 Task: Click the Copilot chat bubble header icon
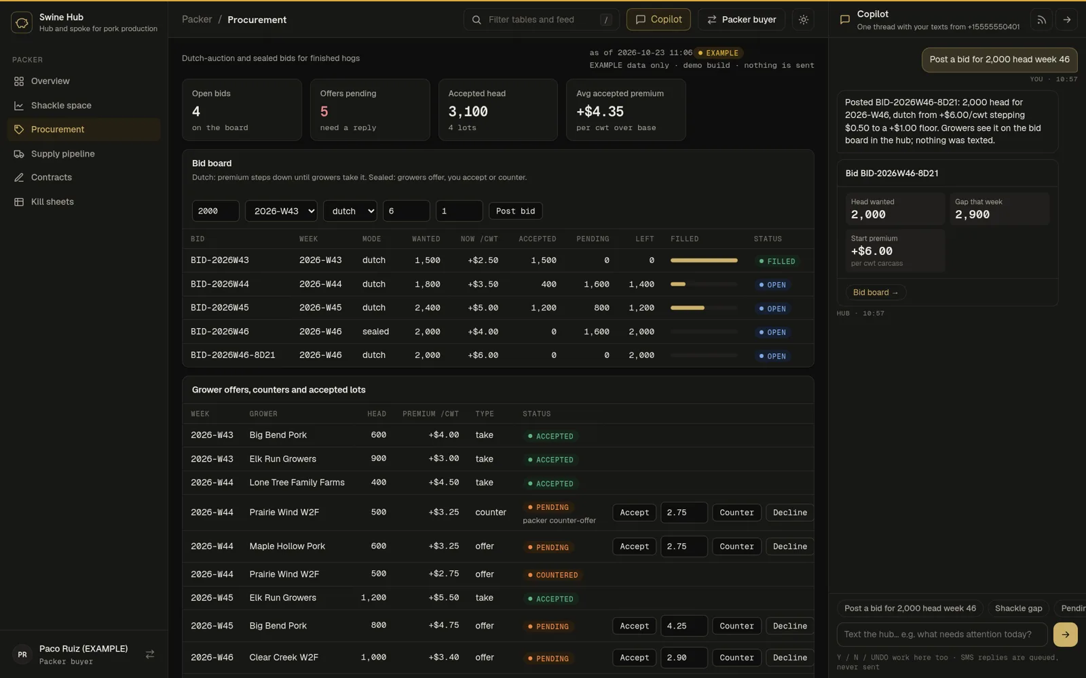845,20
